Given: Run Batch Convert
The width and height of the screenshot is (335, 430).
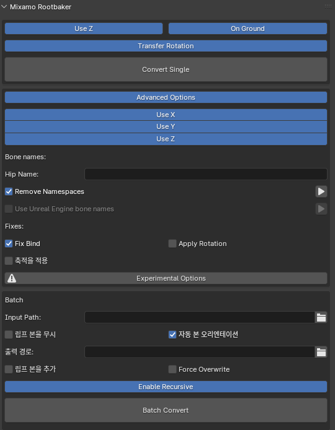Looking at the screenshot, I should pyautogui.click(x=166, y=410).
